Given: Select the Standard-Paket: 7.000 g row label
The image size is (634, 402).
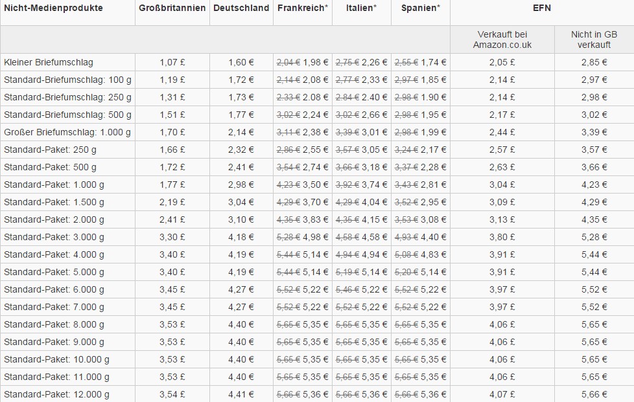Looking at the screenshot, I should click(54, 307).
